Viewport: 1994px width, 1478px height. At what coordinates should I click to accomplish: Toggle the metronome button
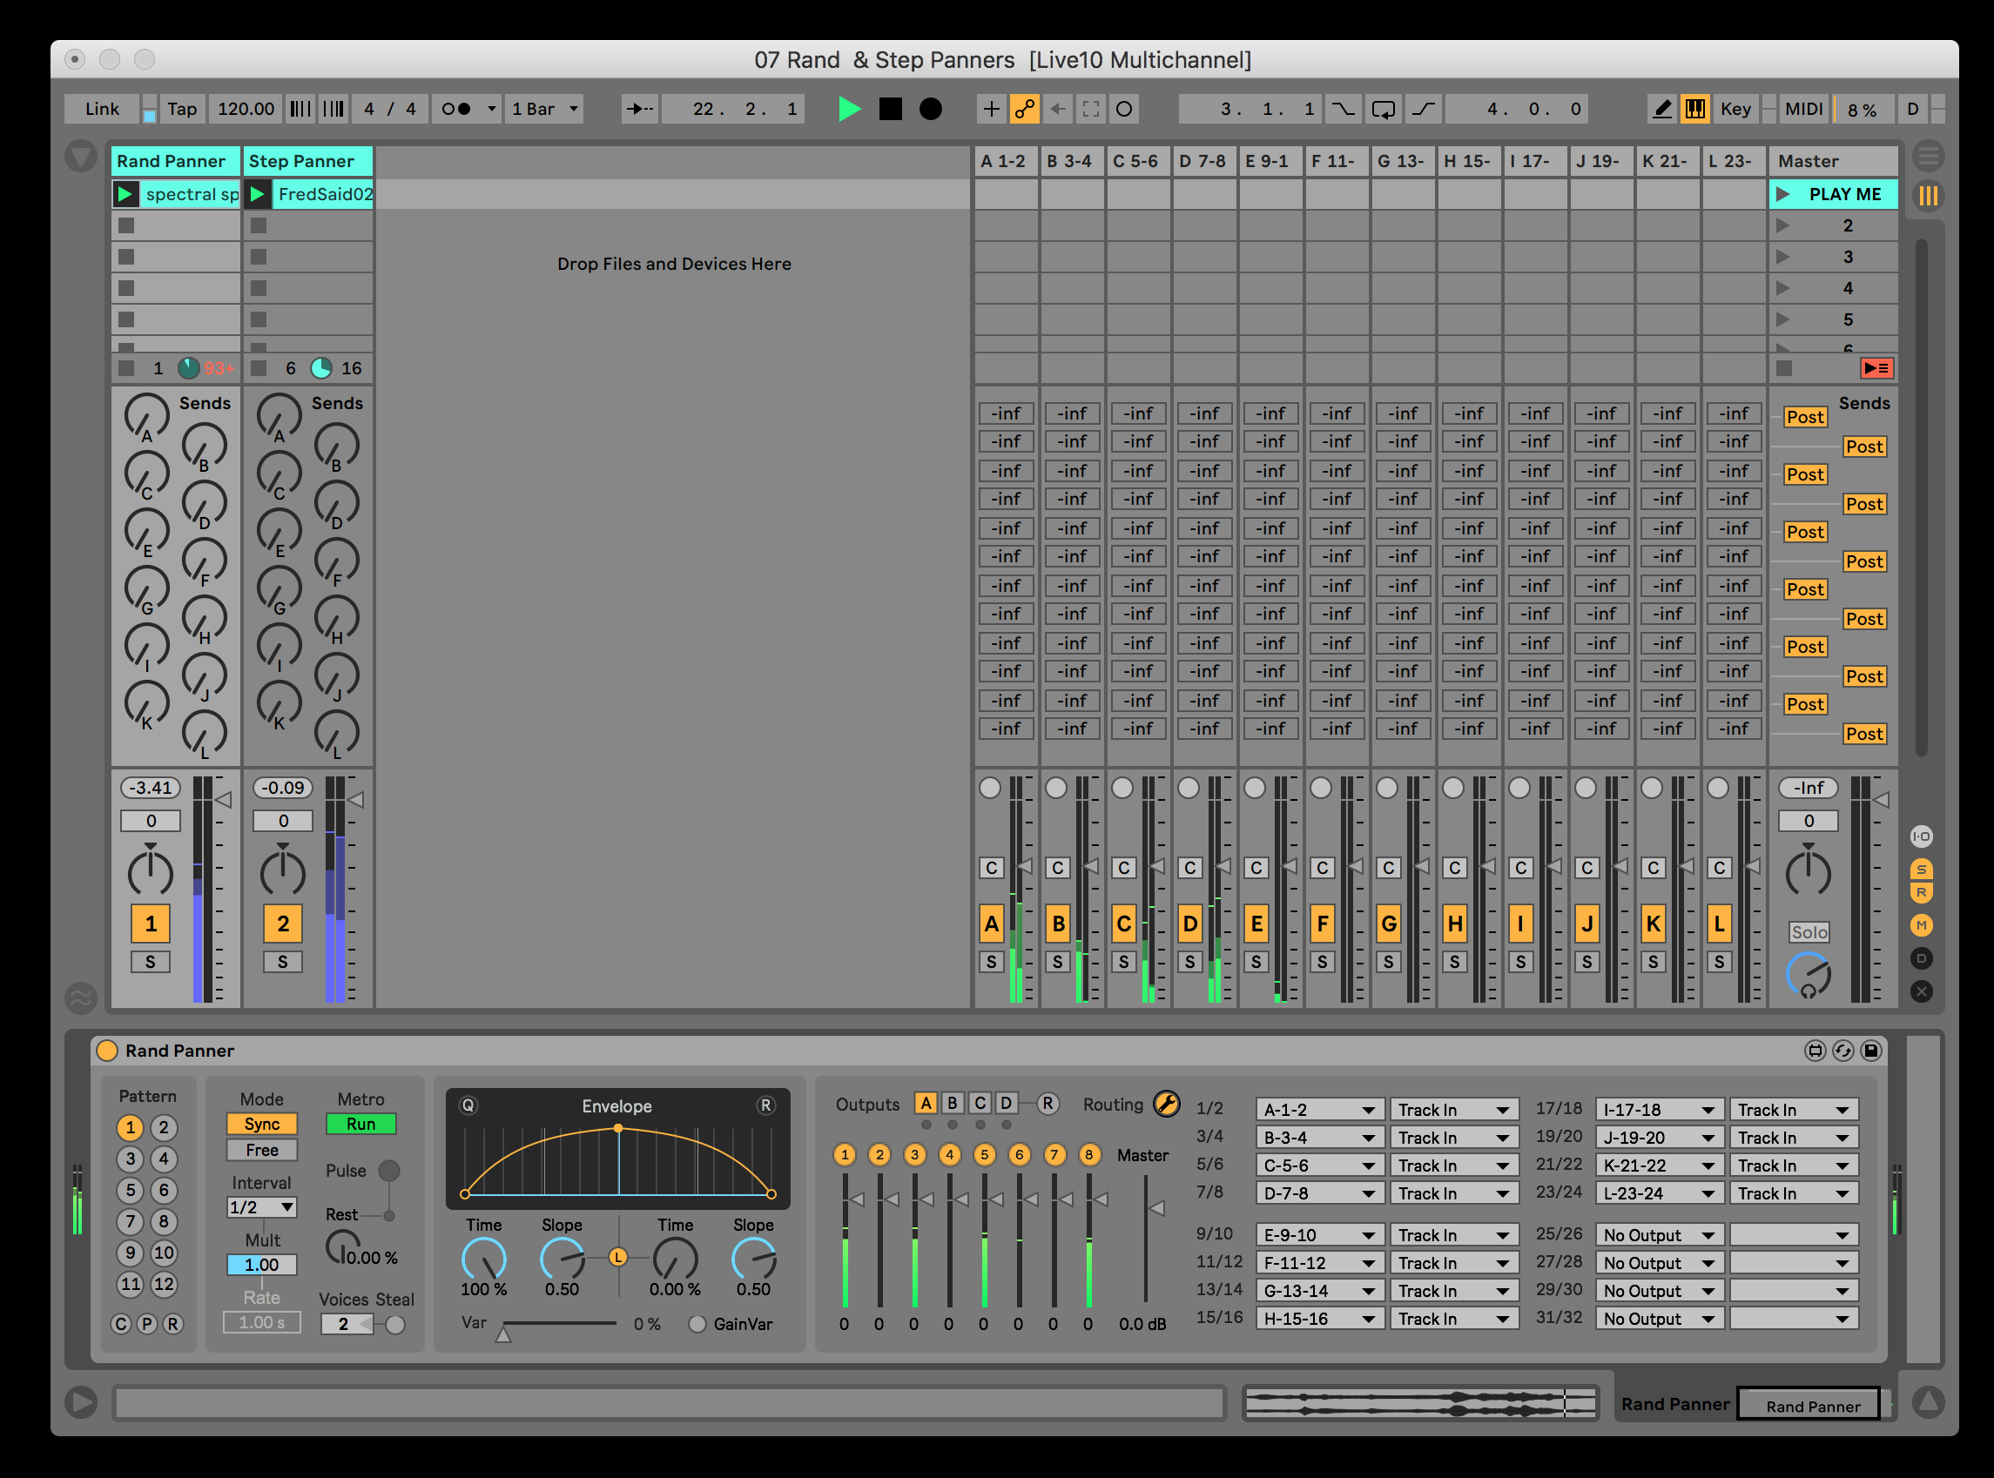(456, 109)
